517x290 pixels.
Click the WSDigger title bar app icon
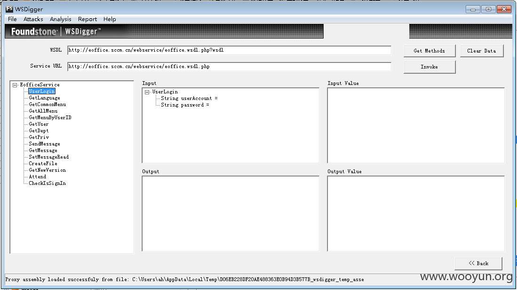9,9
